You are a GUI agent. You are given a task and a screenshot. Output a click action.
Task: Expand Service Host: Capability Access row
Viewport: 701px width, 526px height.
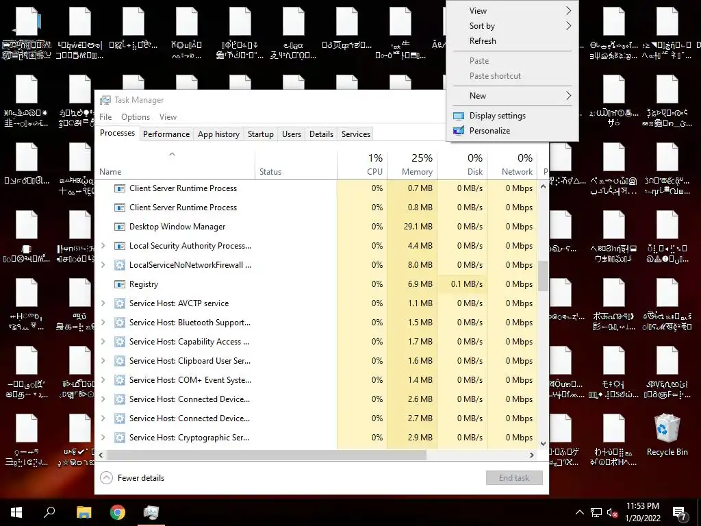coord(103,342)
